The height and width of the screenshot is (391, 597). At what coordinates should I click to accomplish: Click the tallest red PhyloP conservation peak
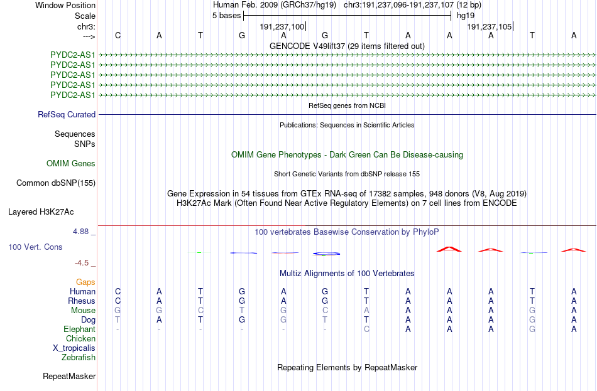tap(449, 249)
